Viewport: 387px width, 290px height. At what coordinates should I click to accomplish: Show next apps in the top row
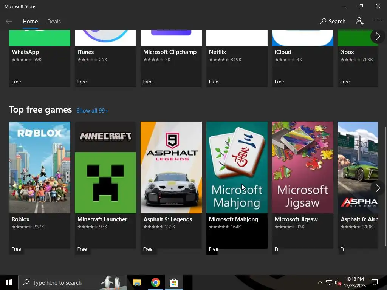tap(378, 37)
